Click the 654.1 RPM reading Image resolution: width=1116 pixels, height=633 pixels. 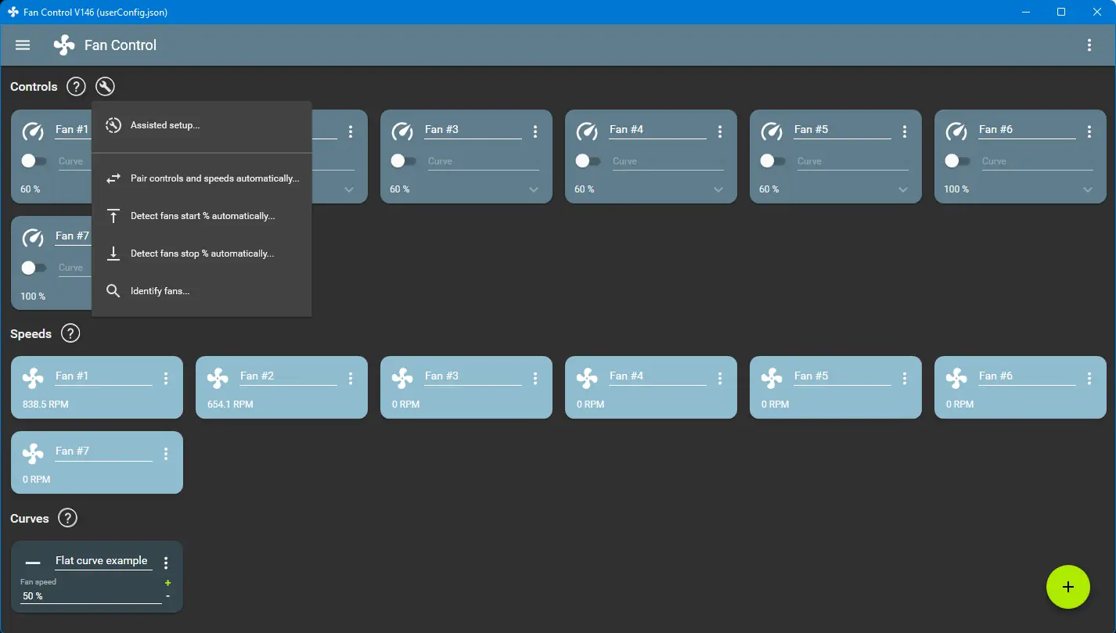229,405
